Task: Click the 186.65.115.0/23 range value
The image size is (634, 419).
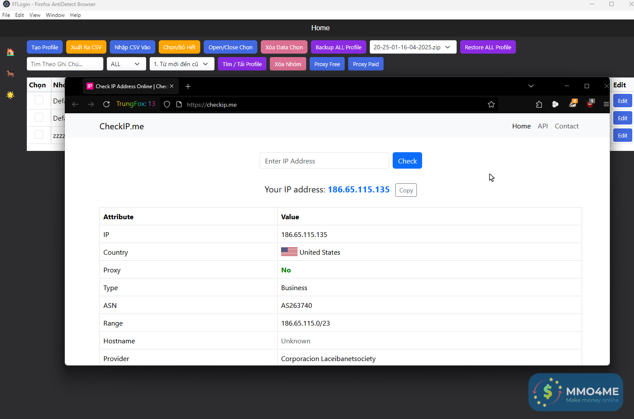Action: click(x=305, y=323)
